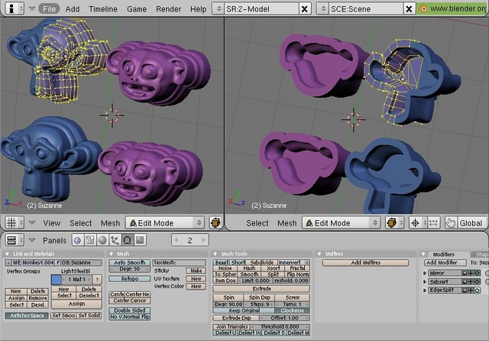
Task: Switch to the Logic context panel icon
Action: click(x=78, y=240)
